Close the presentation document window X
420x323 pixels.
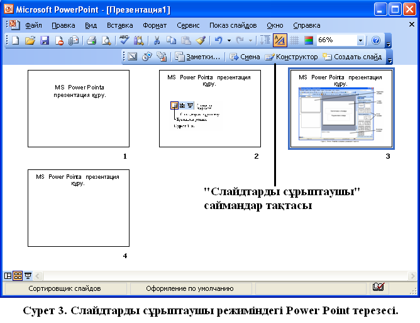tap(412, 25)
